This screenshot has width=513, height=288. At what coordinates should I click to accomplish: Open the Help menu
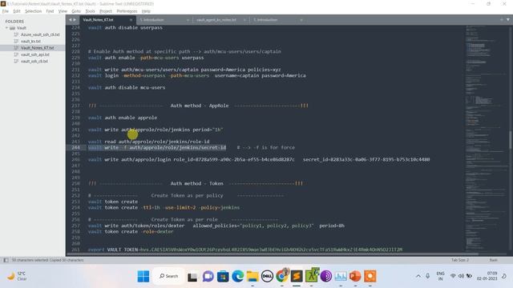146,11
